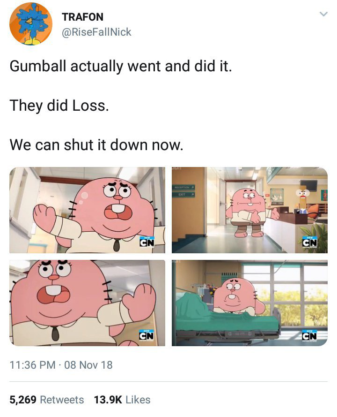Select the text 'We can shut it down now.'
Screen dimensions: 337x417
click(96, 145)
